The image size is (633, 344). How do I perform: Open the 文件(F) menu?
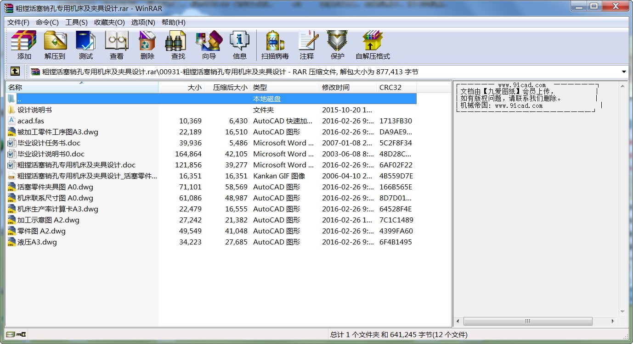(x=18, y=22)
